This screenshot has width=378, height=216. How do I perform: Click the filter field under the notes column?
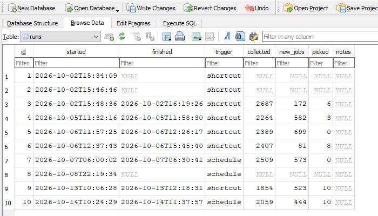[344, 63]
